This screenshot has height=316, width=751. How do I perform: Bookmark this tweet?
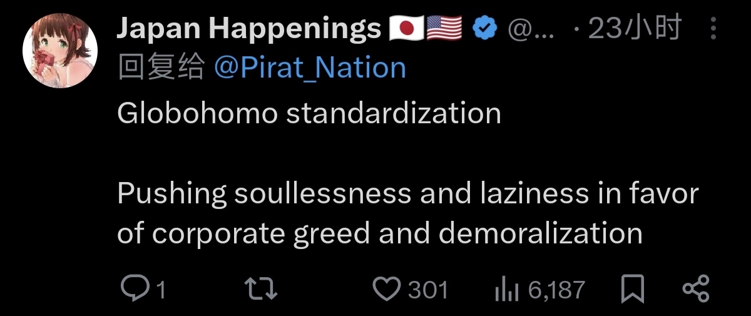click(632, 289)
